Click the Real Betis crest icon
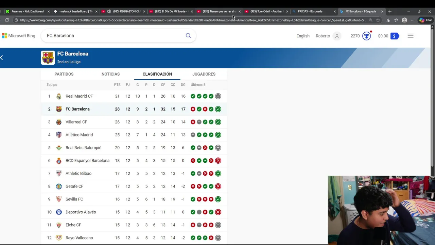The height and width of the screenshot is (245, 435). pyautogui.click(x=59, y=148)
